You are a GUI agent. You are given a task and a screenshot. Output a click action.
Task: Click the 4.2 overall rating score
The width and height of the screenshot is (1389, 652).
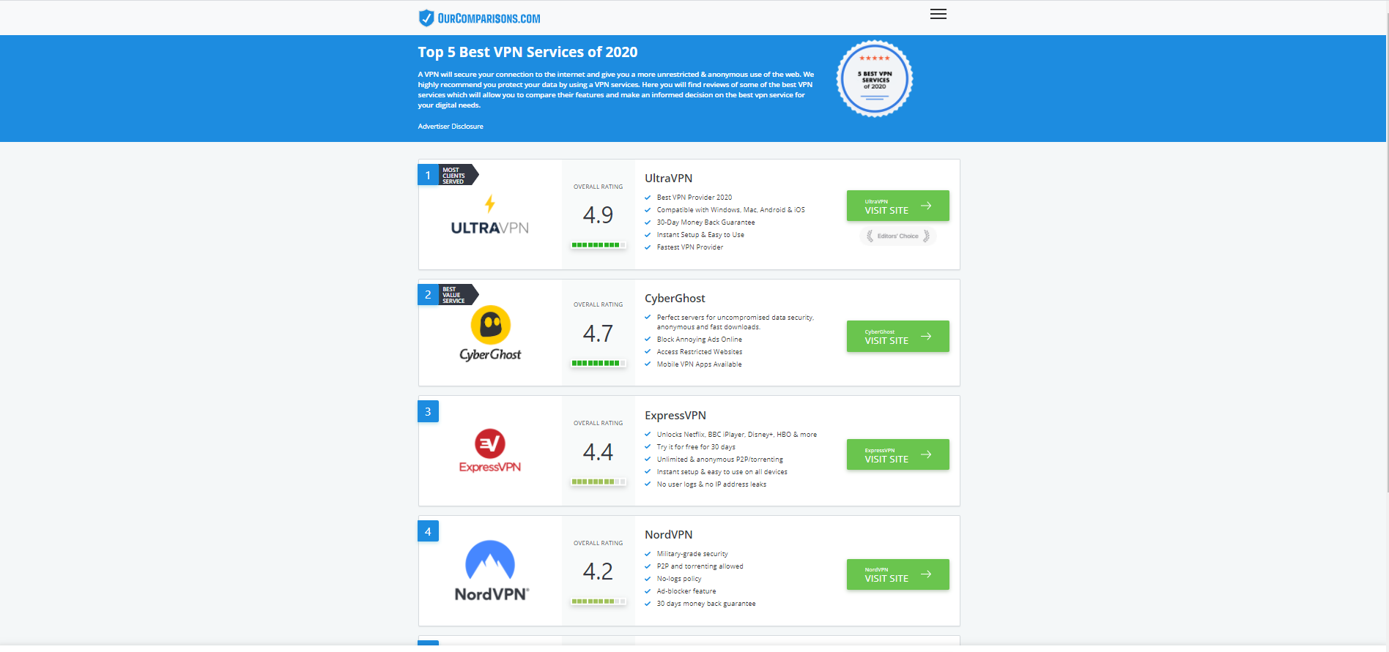tap(598, 572)
